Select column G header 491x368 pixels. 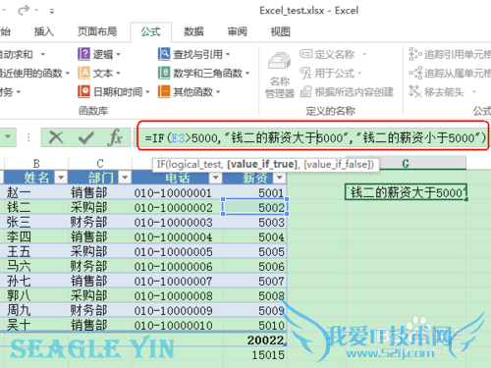406,163
